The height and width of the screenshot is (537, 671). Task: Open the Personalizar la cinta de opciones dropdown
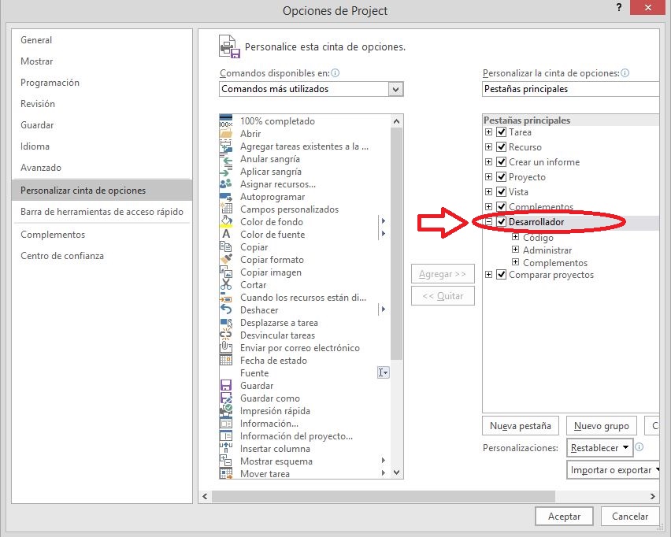pyautogui.click(x=570, y=89)
